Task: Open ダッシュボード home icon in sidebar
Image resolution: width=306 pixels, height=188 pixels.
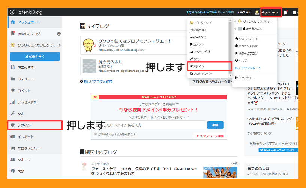Action: [x=13, y=22]
